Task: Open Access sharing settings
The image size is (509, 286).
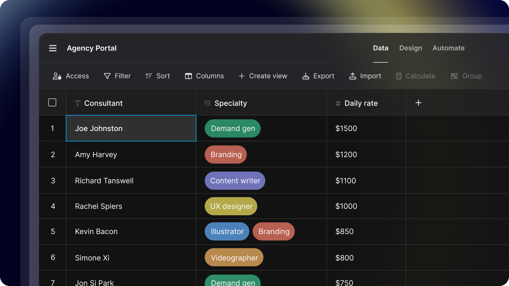Action: point(70,76)
